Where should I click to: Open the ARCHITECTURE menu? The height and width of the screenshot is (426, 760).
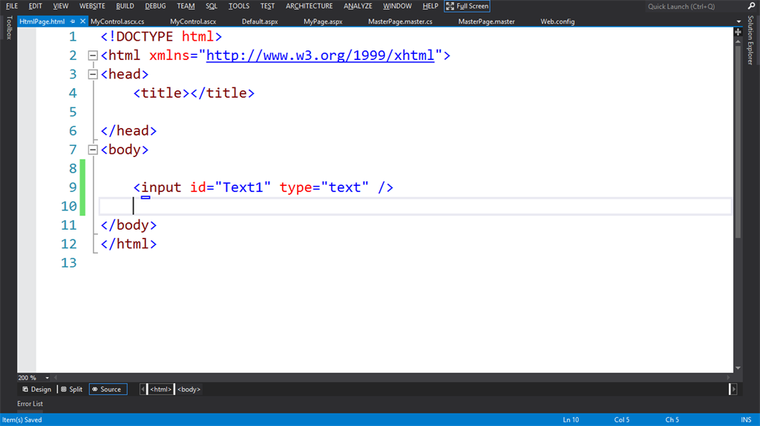(x=309, y=6)
